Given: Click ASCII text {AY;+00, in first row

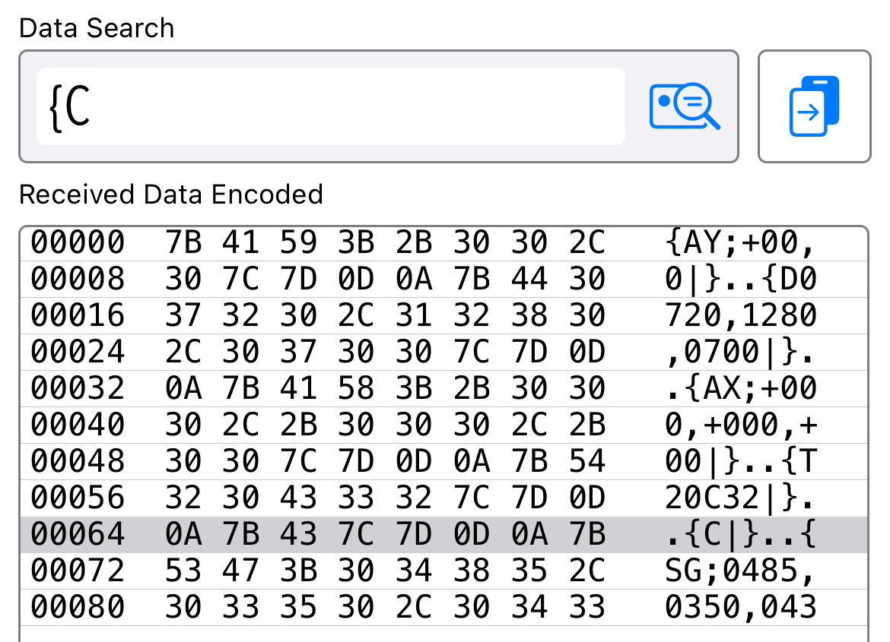Looking at the screenshot, I should pos(741,242).
